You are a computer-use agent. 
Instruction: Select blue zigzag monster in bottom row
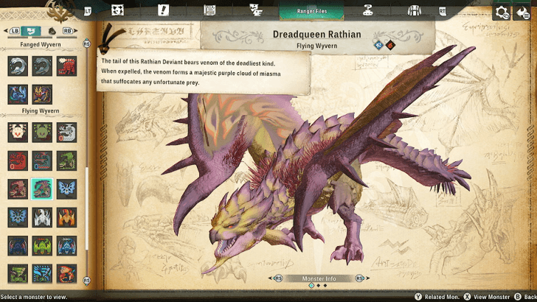tap(42, 273)
